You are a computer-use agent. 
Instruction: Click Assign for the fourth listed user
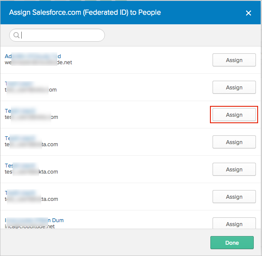click(x=234, y=142)
